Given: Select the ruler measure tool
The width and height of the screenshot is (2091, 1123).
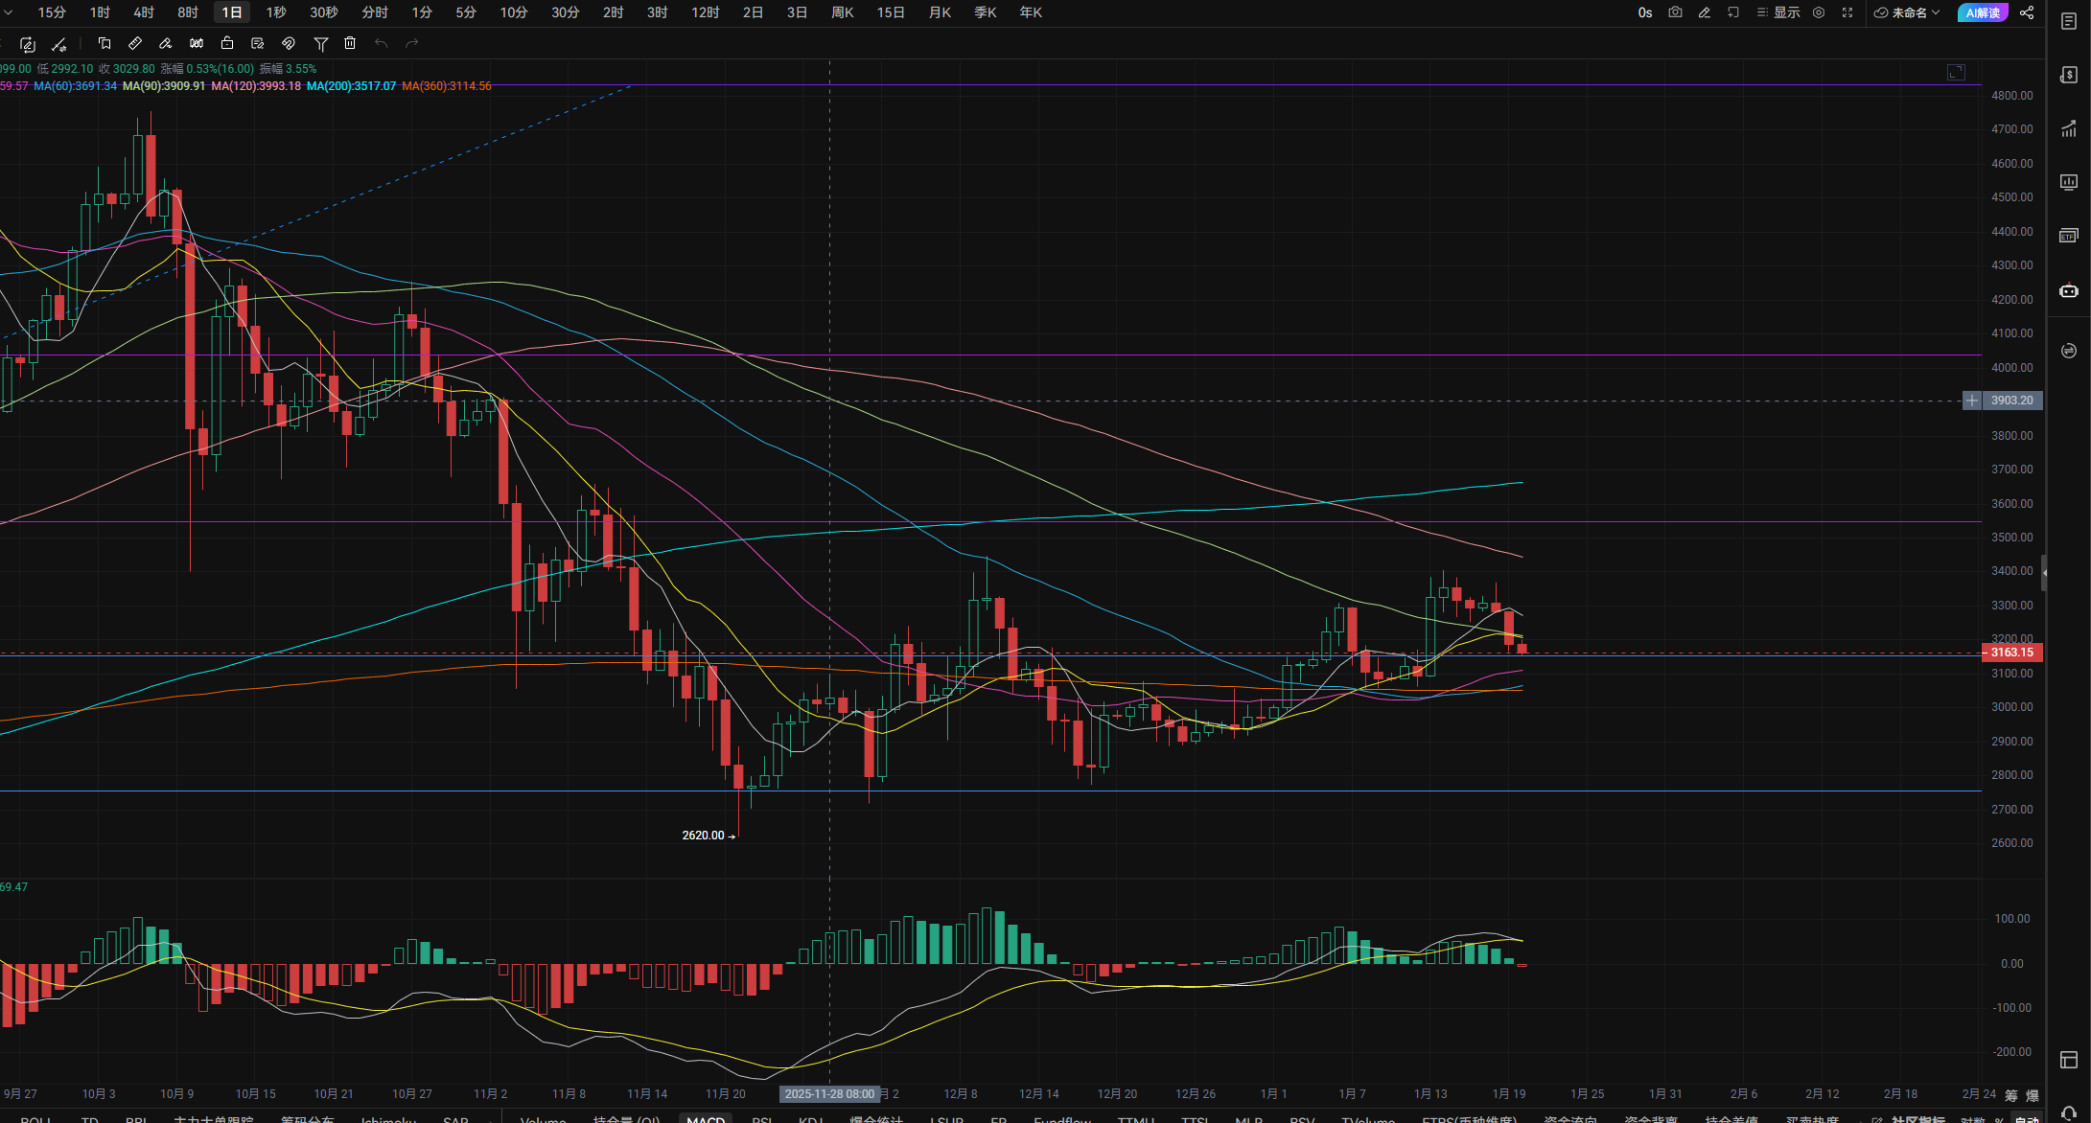Looking at the screenshot, I should [135, 43].
